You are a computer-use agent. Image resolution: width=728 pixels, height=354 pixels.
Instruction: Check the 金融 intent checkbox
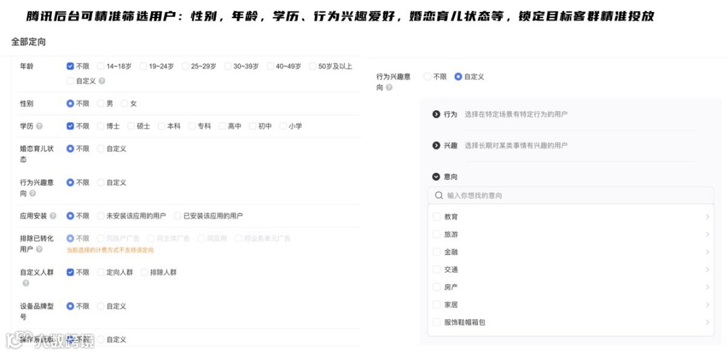(x=436, y=252)
